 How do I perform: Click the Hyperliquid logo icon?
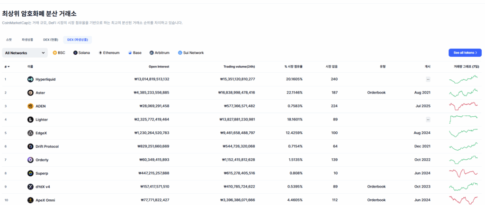[31, 79]
